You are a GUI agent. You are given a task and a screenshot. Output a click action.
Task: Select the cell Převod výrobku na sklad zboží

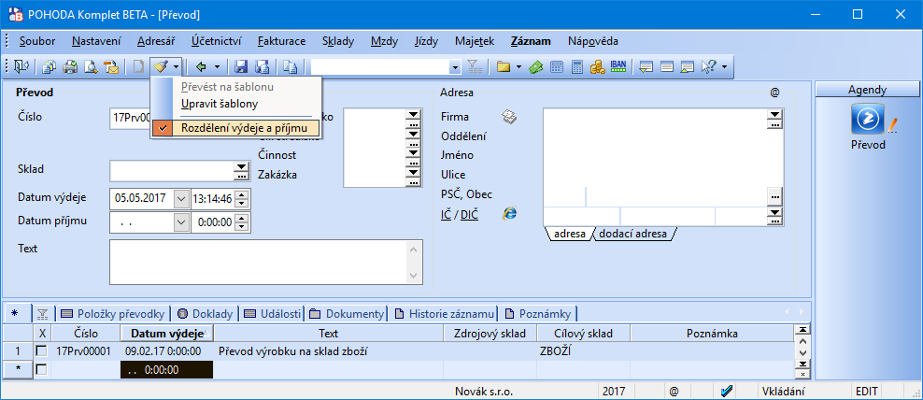[x=328, y=351]
